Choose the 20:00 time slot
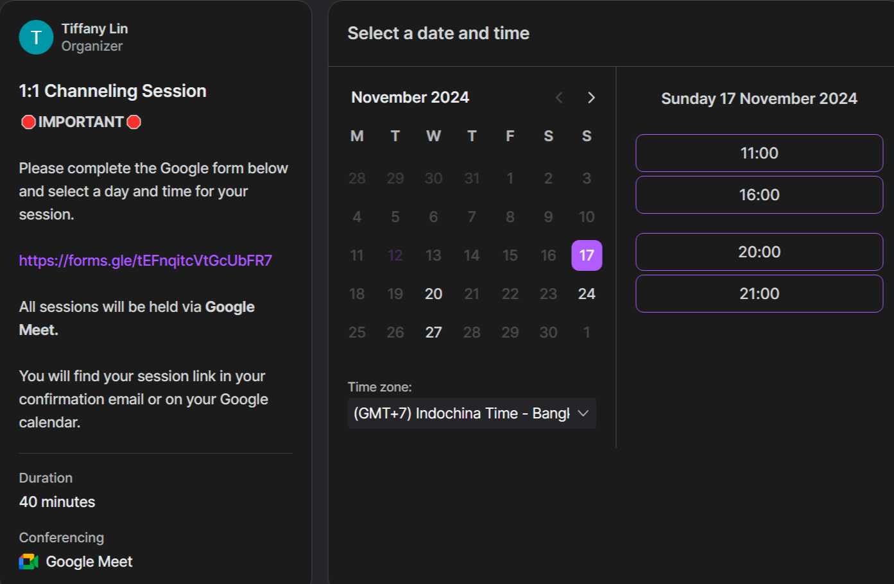The image size is (894, 584). [x=759, y=252]
